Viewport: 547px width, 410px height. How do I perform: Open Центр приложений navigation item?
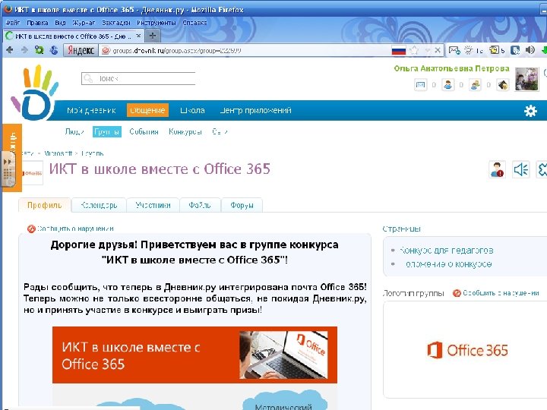[x=255, y=111]
